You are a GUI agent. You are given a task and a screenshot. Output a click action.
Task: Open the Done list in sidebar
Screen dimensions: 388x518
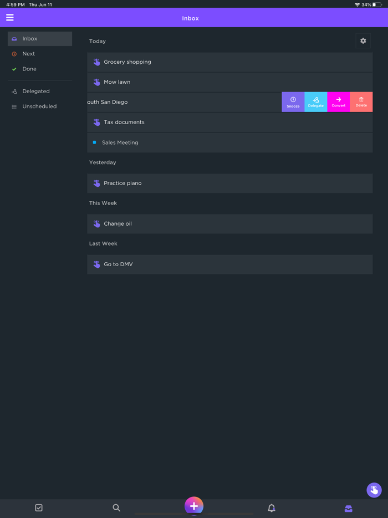[29, 69]
